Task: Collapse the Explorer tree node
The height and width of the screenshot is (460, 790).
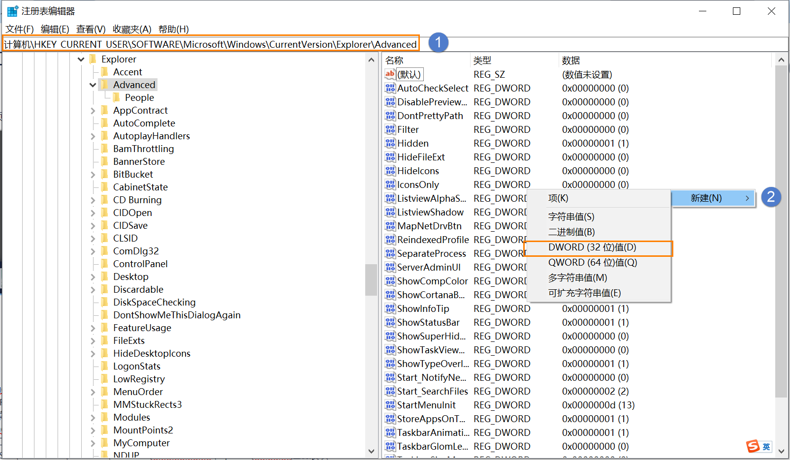Action: click(x=81, y=59)
